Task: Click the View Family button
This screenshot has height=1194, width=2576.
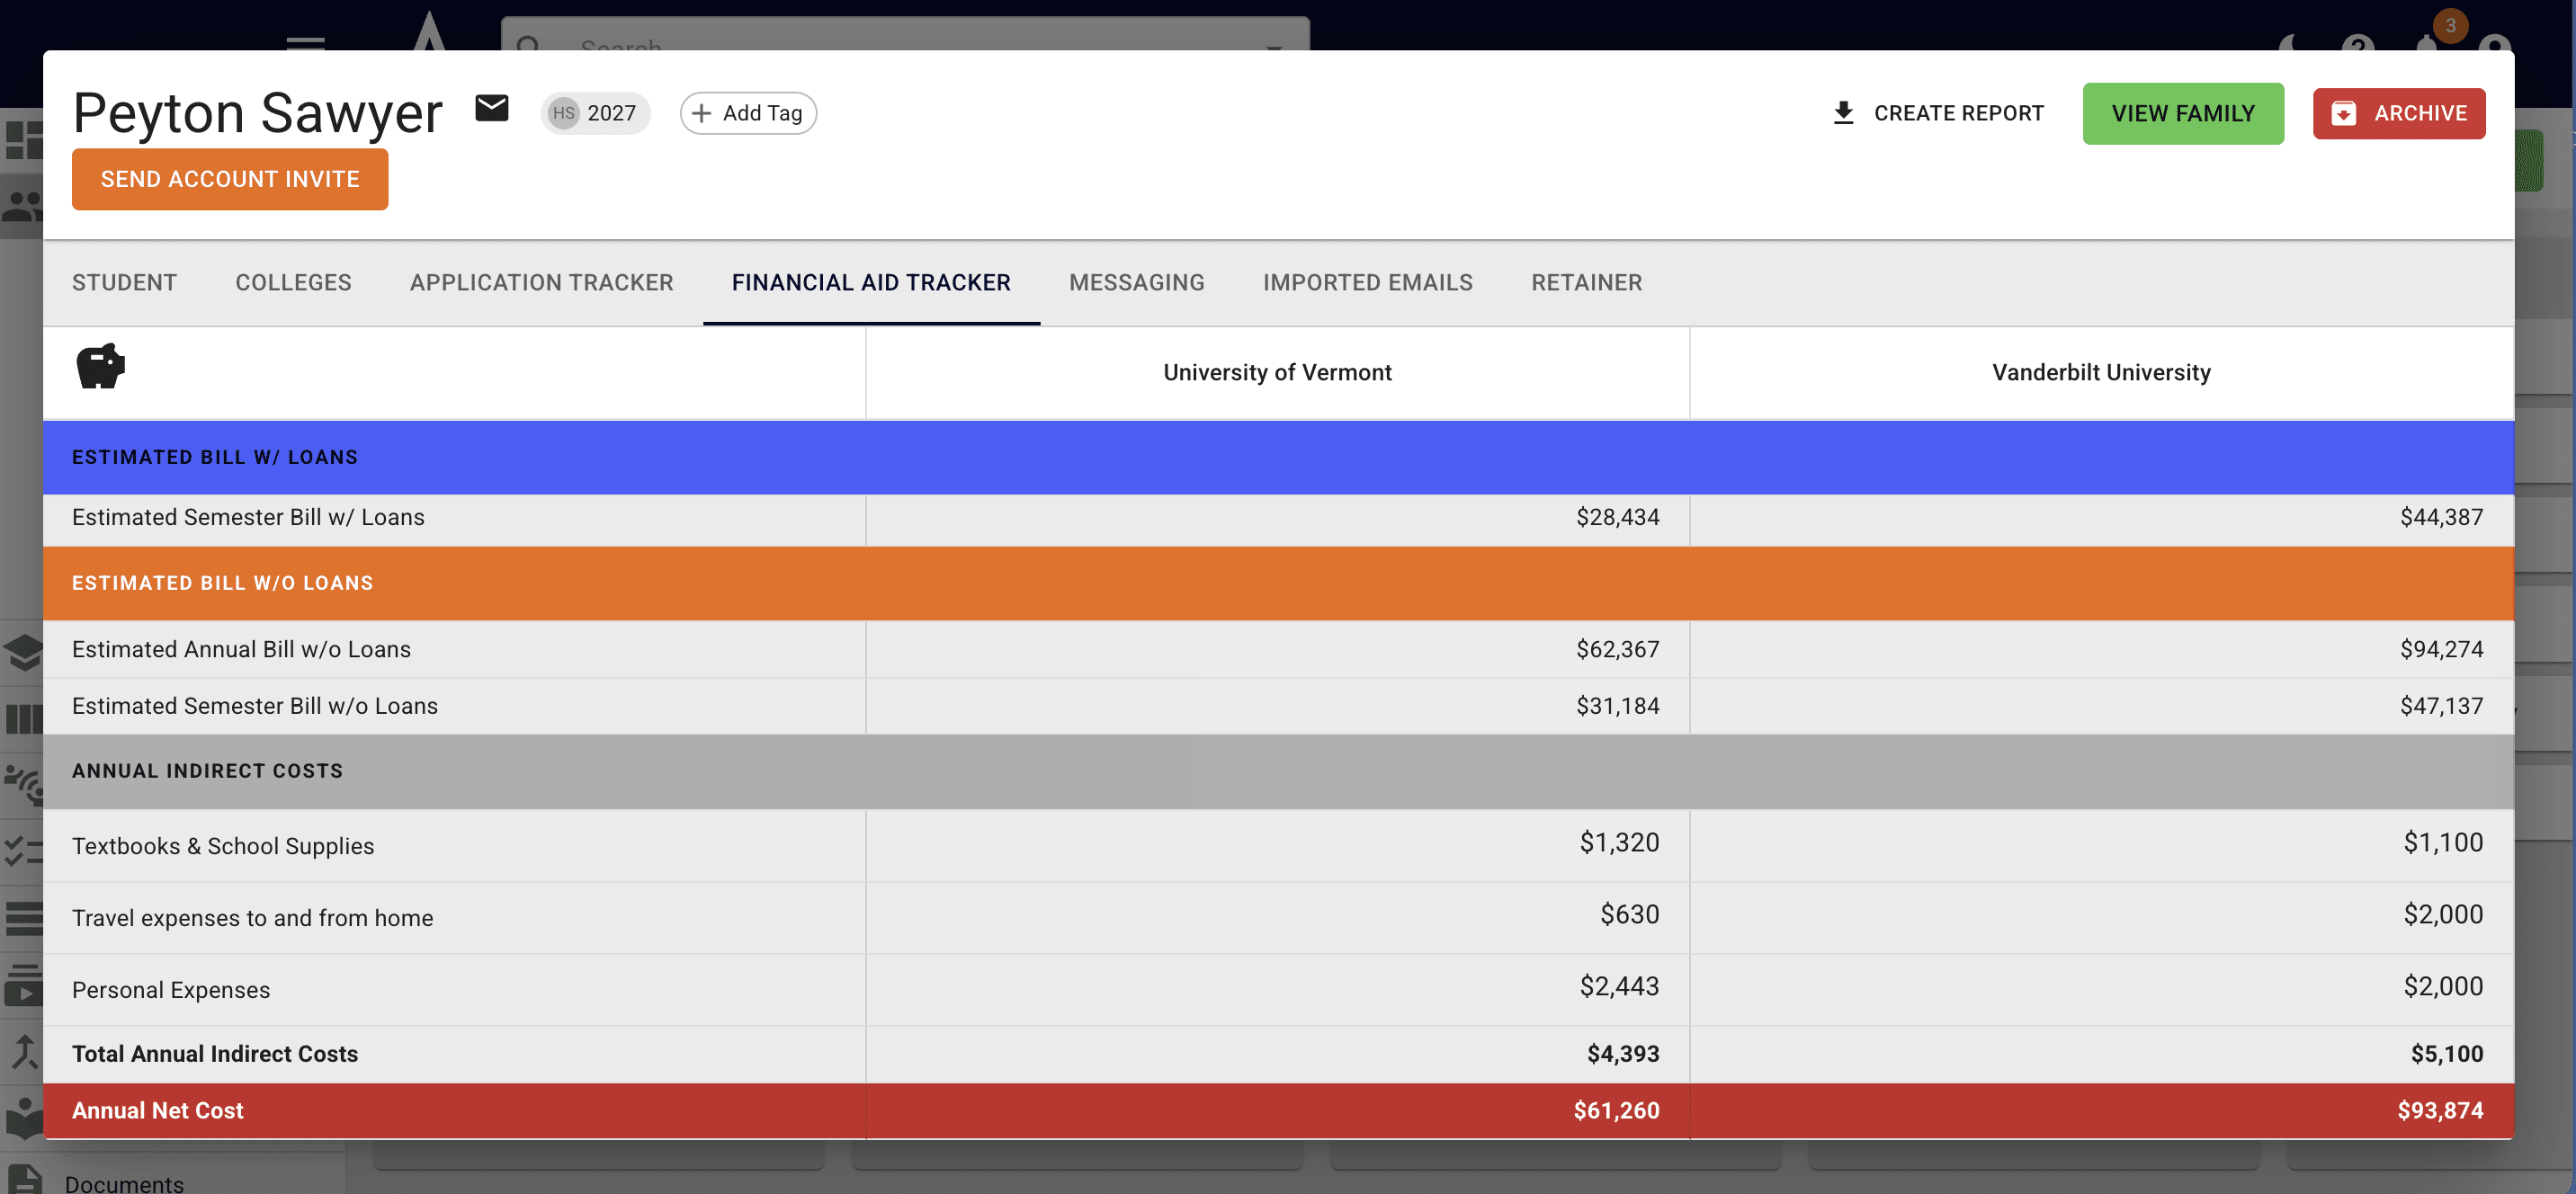Action: click(x=2183, y=113)
